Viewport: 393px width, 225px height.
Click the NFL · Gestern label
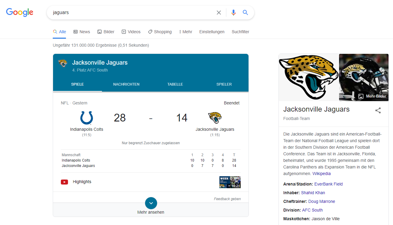[x=74, y=103]
